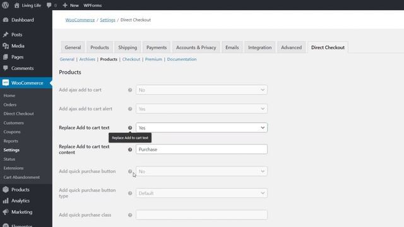Click the Settings breadcrumb link
The image size is (404, 227).
[108, 20]
